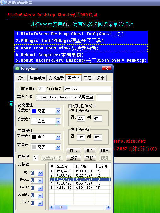This screenshot has height=213, width=160.
Task: Click the bright blue color swatch
Action: 34,111
